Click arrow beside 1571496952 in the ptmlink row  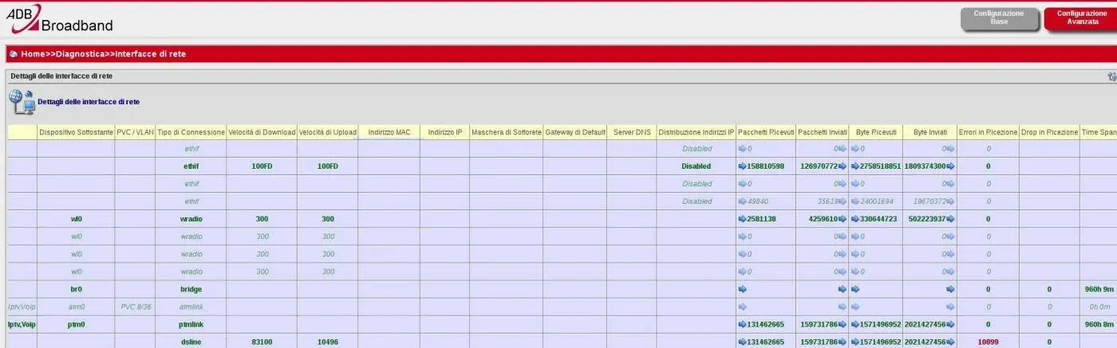pos(855,325)
